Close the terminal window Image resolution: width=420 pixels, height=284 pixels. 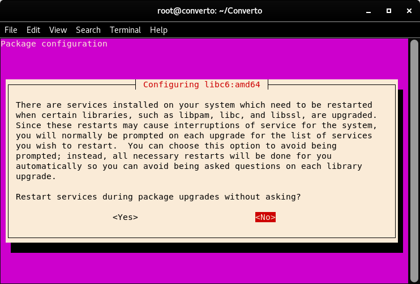(x=409, y=11)
